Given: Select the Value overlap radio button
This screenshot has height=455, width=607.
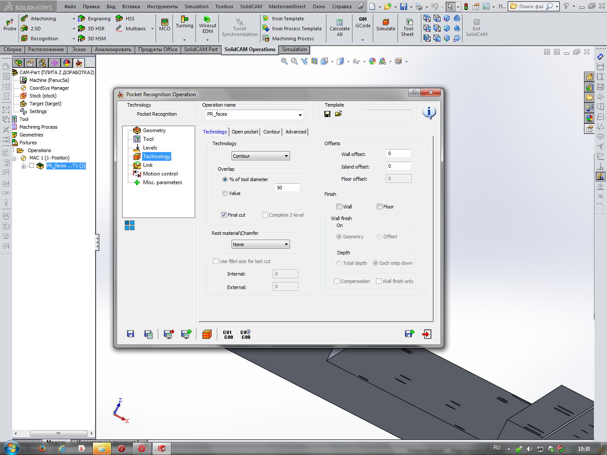Looking at the screenshot, I should tap(225, 193).
